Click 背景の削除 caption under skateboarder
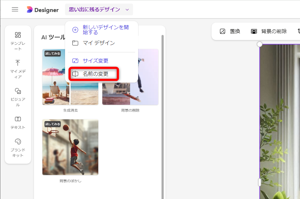Screen dimensions: 300x199 tap(130, 110)
